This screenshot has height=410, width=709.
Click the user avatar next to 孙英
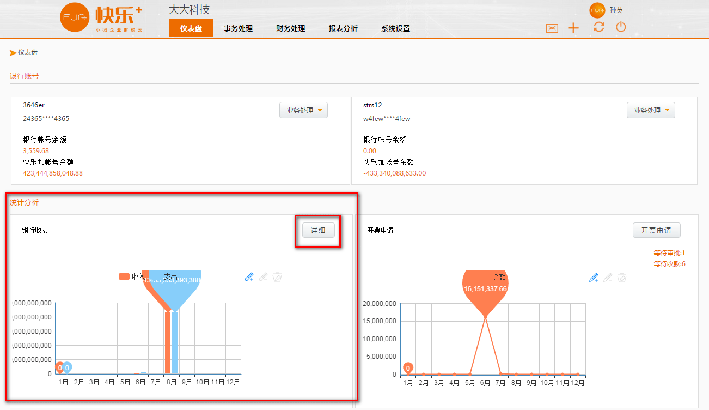[x=597, y=10]
